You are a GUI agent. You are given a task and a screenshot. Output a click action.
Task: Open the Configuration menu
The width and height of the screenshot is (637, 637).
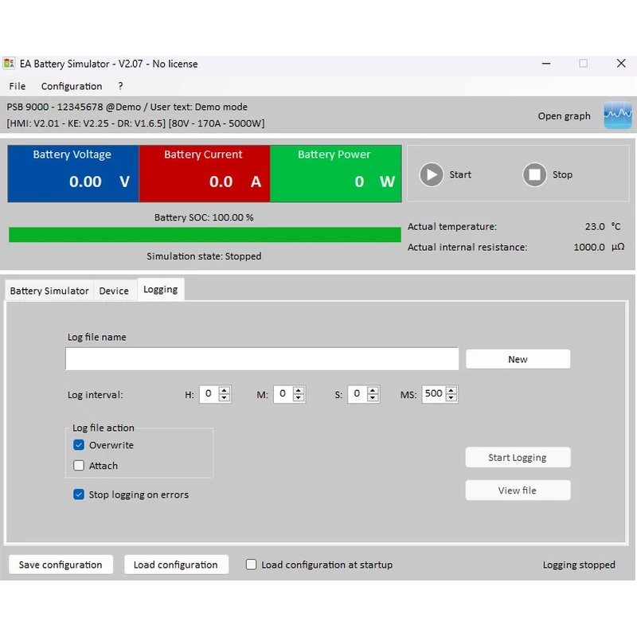pyautogui.click(x=72, y=86)
